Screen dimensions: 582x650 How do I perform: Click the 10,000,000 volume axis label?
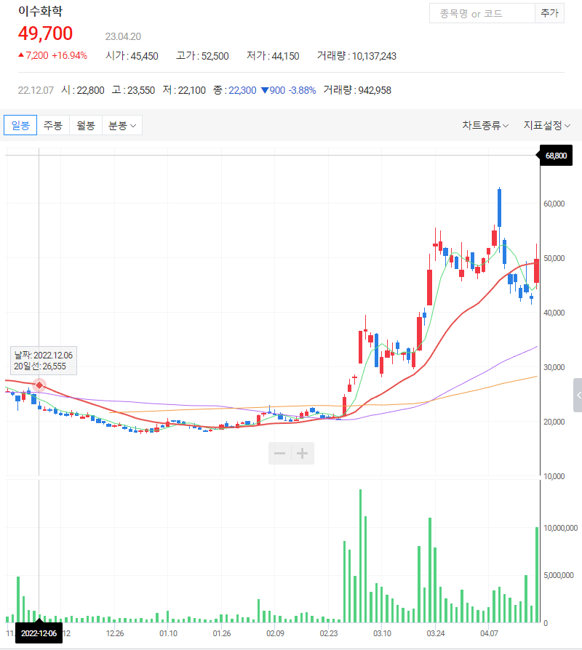pyautogui.click(x=560, y=528)
